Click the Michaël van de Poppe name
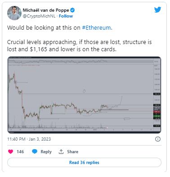The width and height of the screenshot is (170, 177). click(46, 10)
